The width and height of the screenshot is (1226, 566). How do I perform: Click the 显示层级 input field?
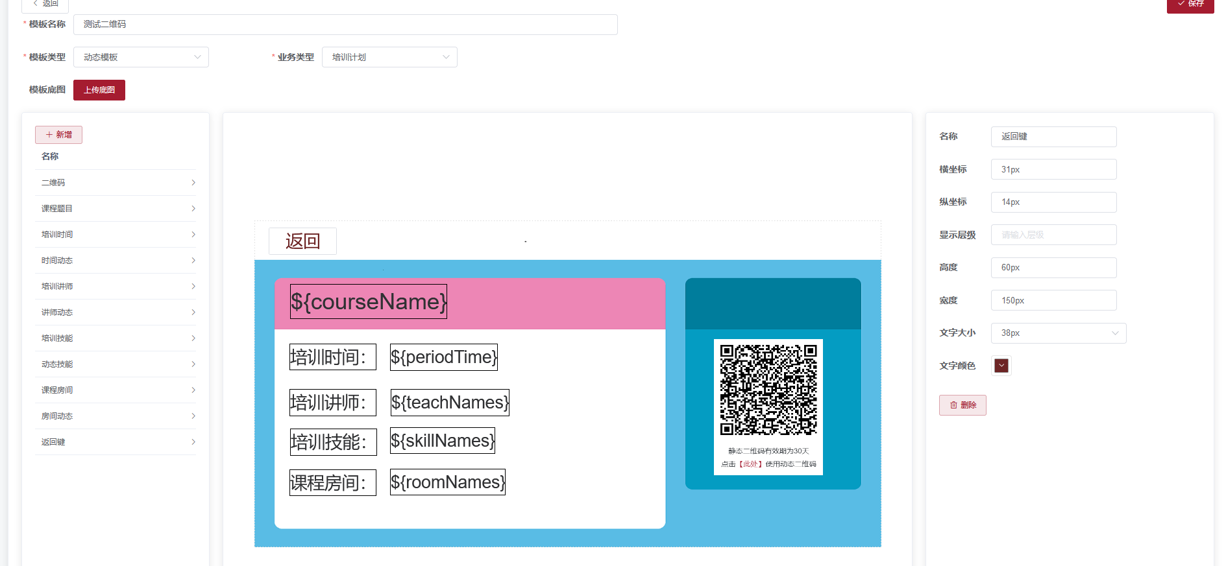pyautogui.click(x=1053, y=235)
